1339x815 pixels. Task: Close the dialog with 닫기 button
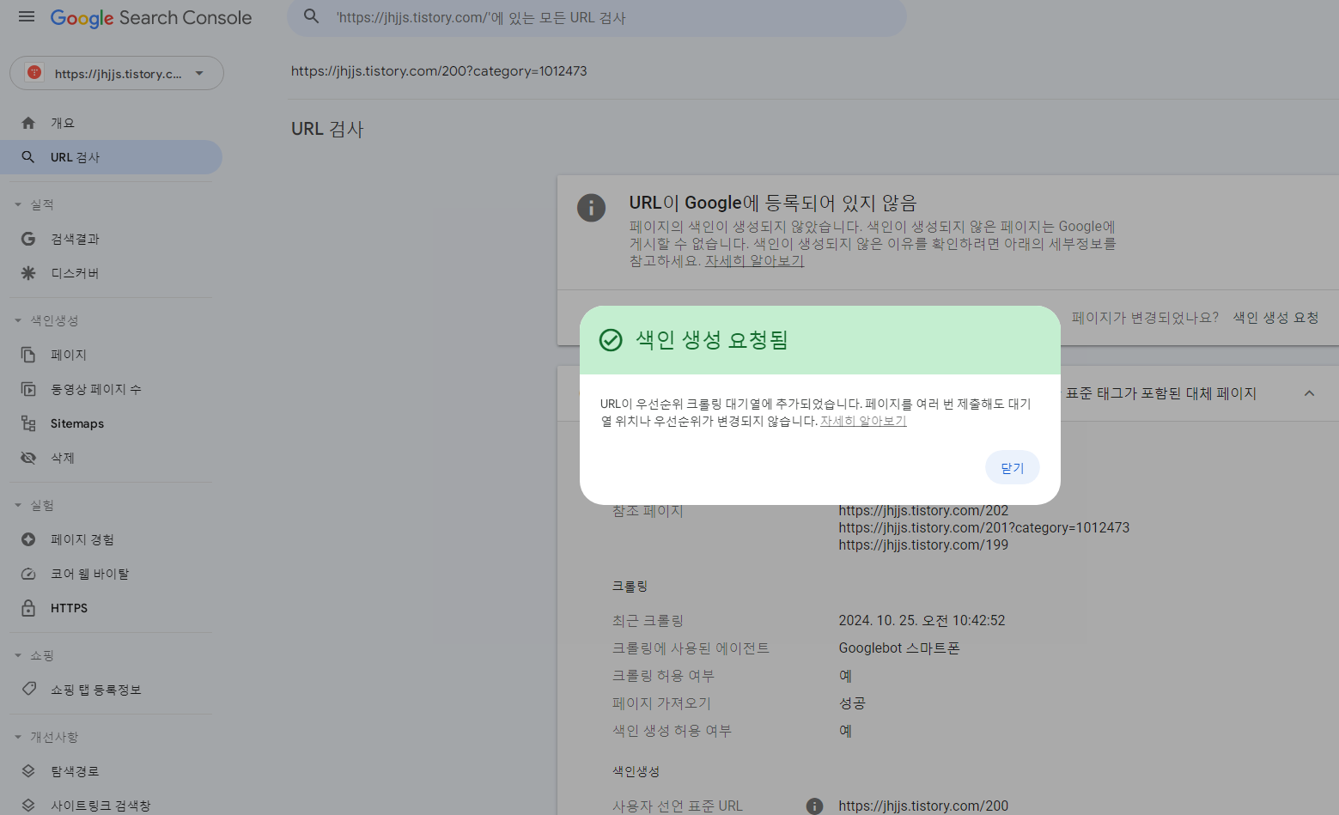click(x=1013, y=467)
